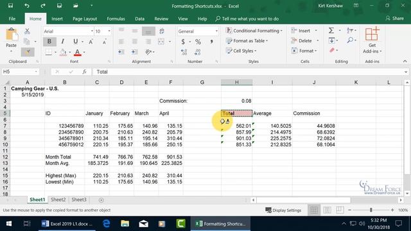Switch to the Insert tab
411x231 pixels.
tap(57, 19)
